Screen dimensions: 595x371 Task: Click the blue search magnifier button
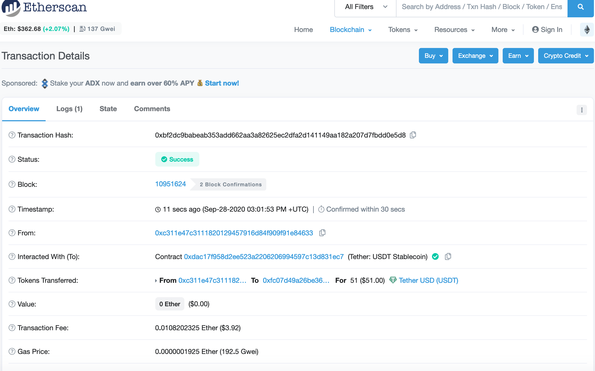click(x=581, y=7)
